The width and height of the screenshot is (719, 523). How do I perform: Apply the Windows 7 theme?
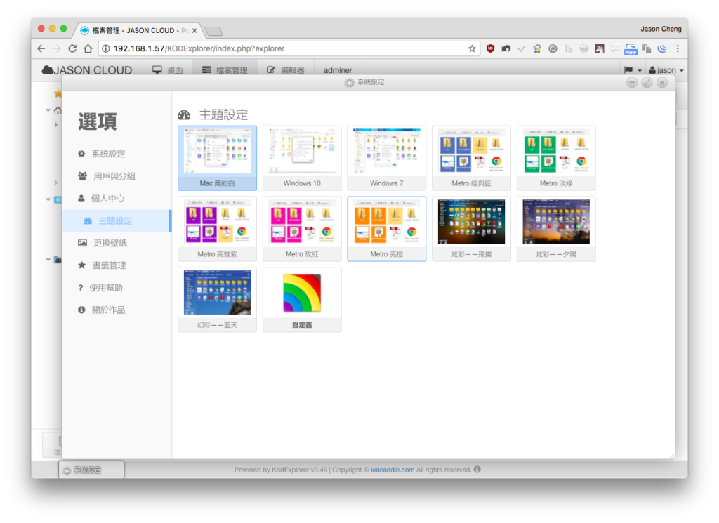(387, 158)
